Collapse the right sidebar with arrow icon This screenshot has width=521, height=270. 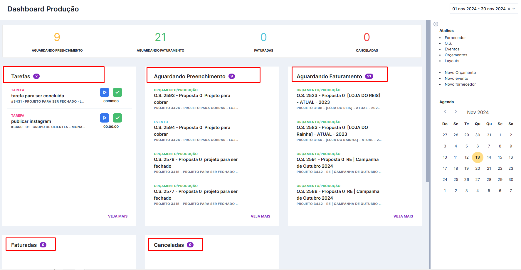tap(436, 24)
